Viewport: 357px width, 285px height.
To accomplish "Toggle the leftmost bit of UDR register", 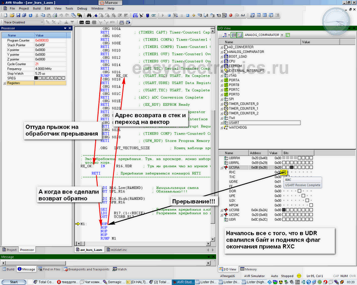I will pos(284,219).
